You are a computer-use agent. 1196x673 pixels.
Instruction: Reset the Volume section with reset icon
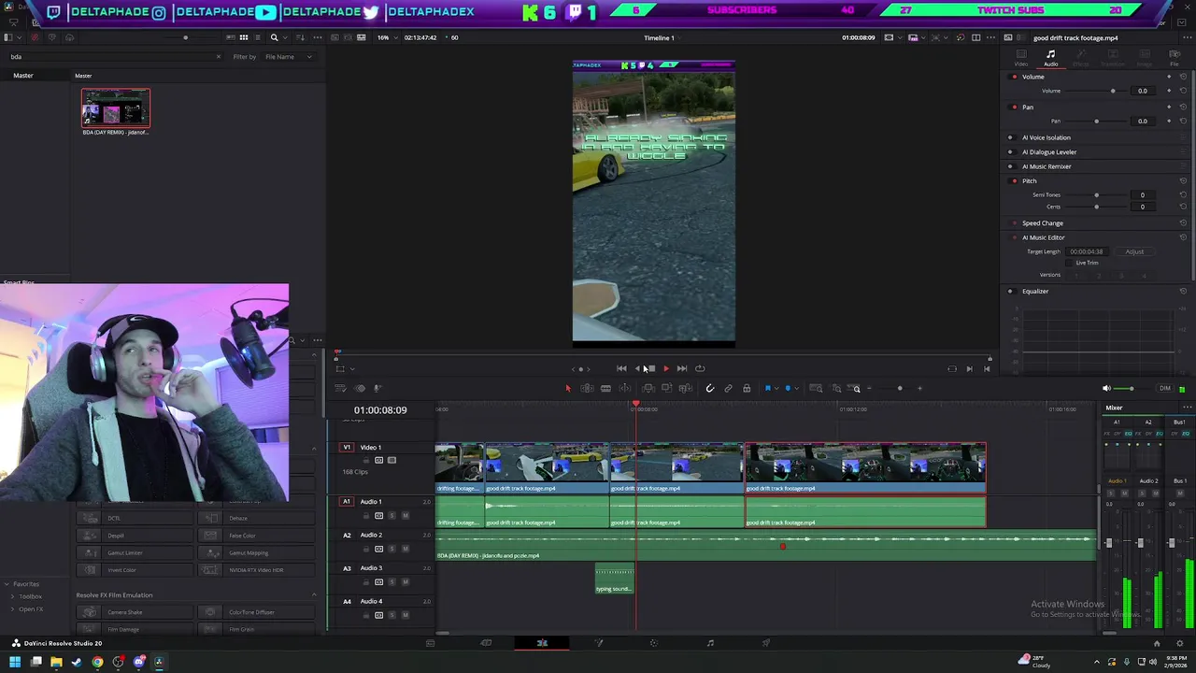[x=1183, y=77]
